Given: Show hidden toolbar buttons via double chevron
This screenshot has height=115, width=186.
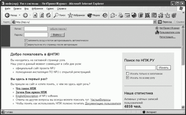Looking at the screenshot, I should [x=184, y=13].
